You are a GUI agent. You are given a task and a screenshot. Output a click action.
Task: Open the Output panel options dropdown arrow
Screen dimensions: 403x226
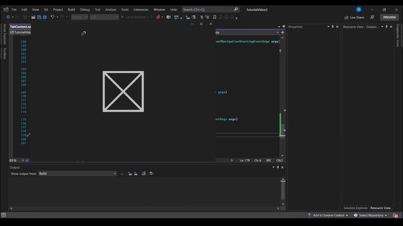click(273, 168)
